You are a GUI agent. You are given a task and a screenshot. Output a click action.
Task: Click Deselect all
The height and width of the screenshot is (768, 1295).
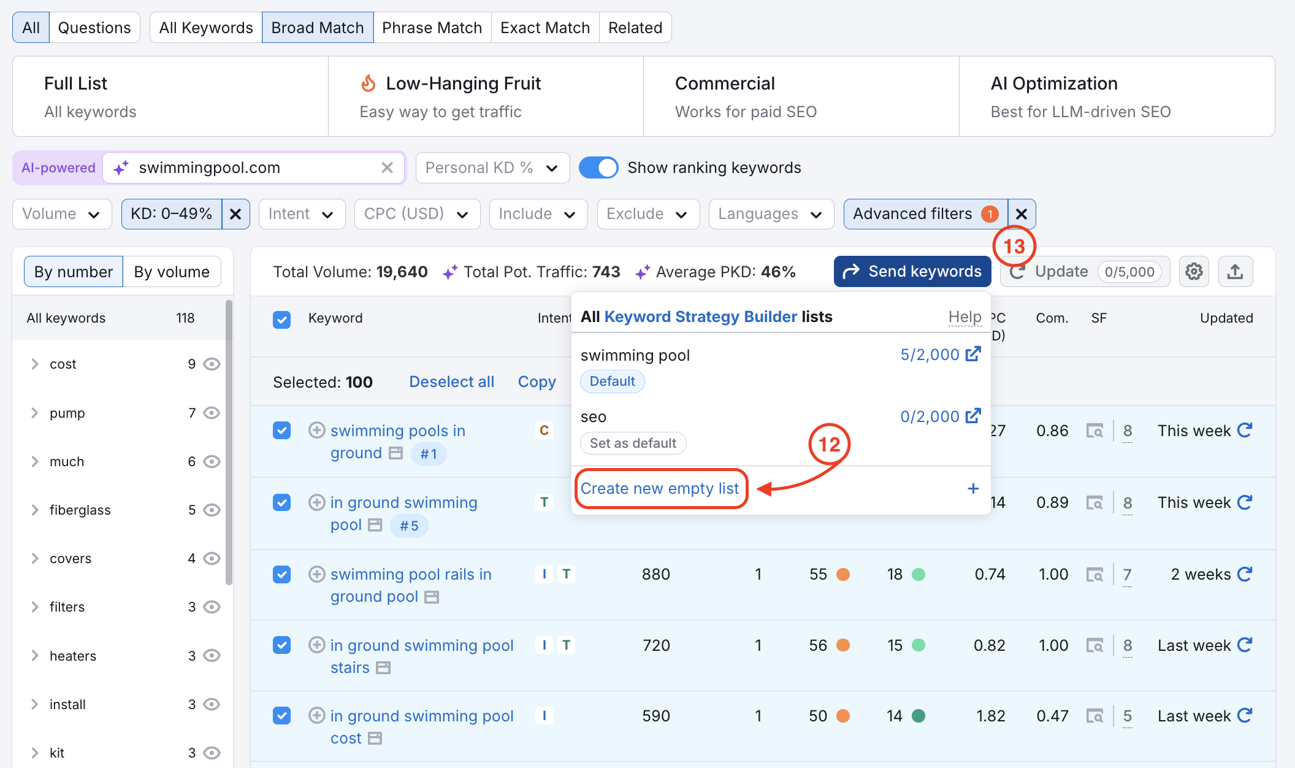pyautogui.click(x=451, y=382)
